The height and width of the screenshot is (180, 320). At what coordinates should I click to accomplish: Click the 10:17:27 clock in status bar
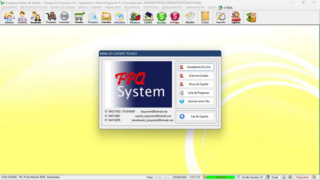pos(195,177)
